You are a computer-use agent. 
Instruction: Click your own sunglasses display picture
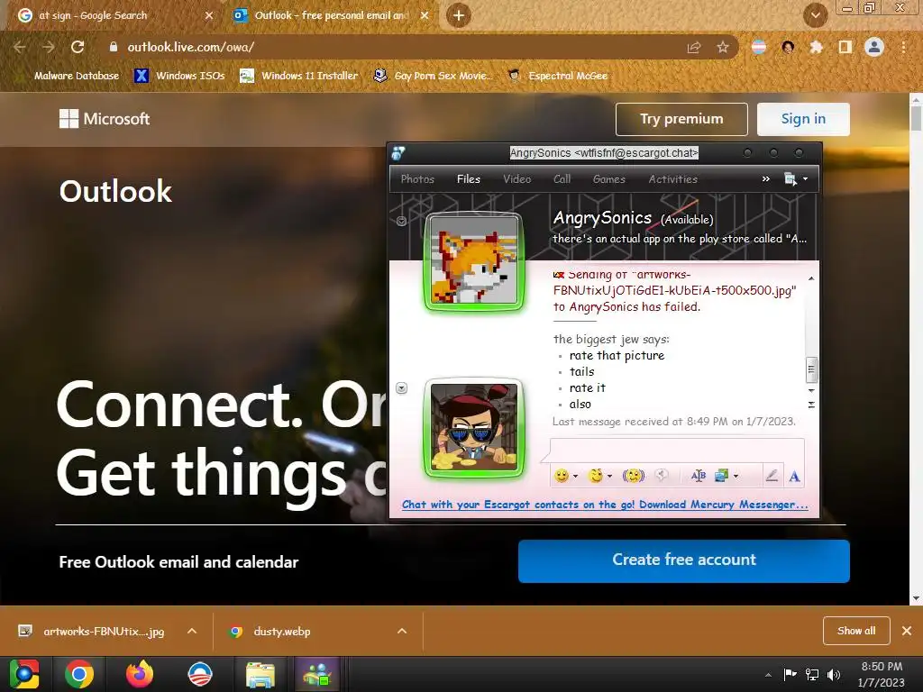474,427
